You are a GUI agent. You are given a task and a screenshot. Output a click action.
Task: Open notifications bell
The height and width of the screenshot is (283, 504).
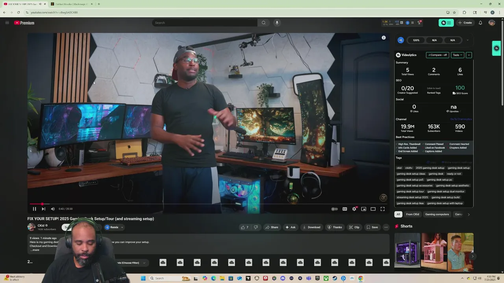480,23
